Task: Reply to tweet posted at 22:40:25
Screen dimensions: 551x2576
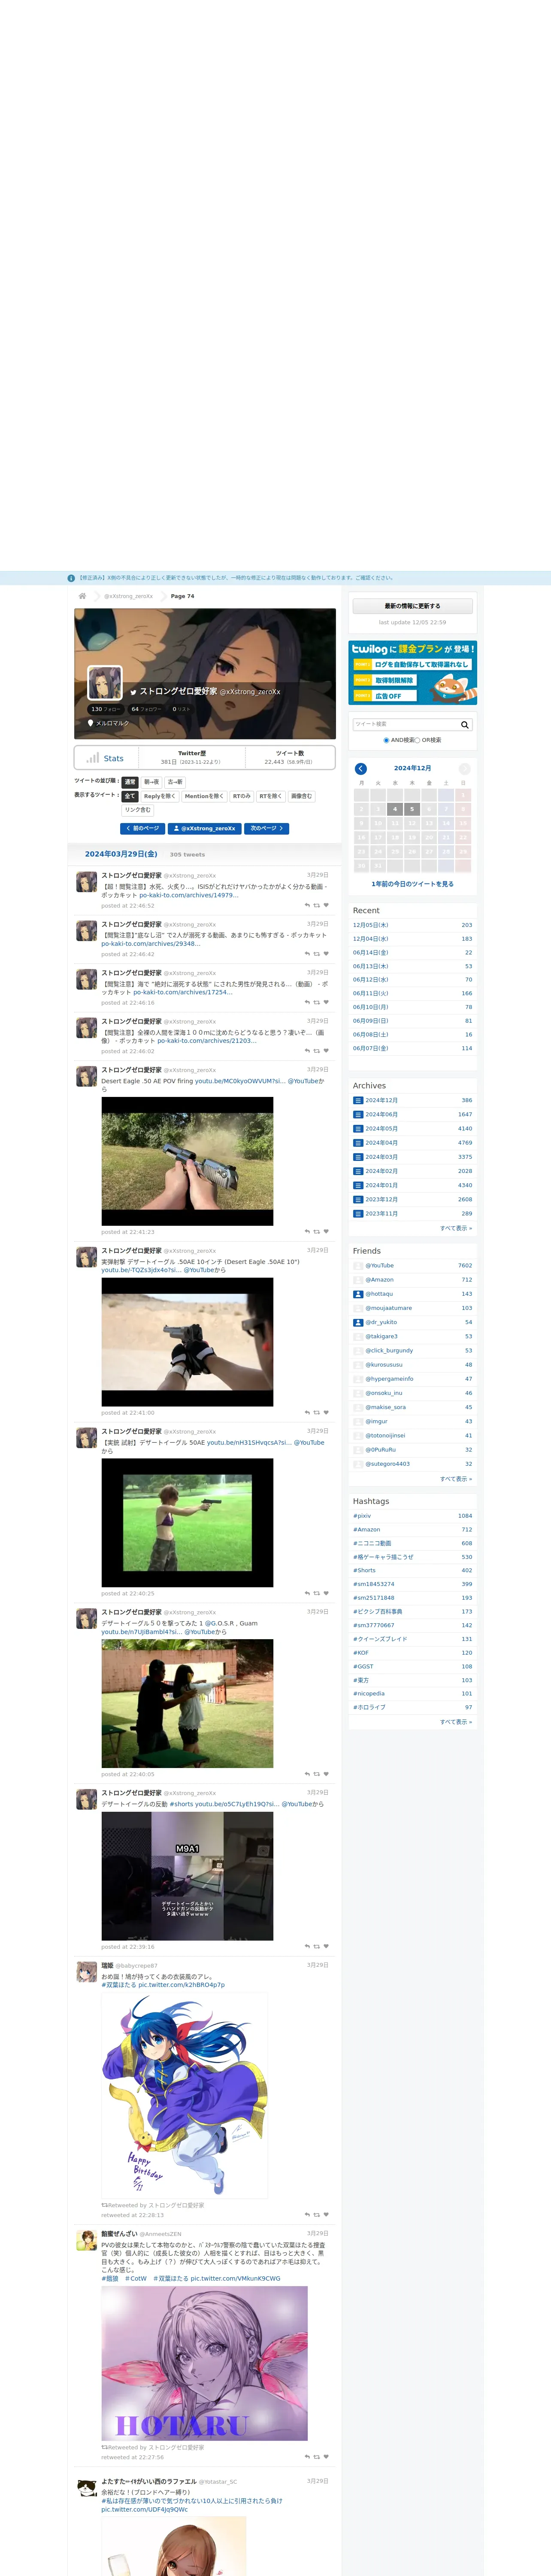Action: tap(307, 1593)
